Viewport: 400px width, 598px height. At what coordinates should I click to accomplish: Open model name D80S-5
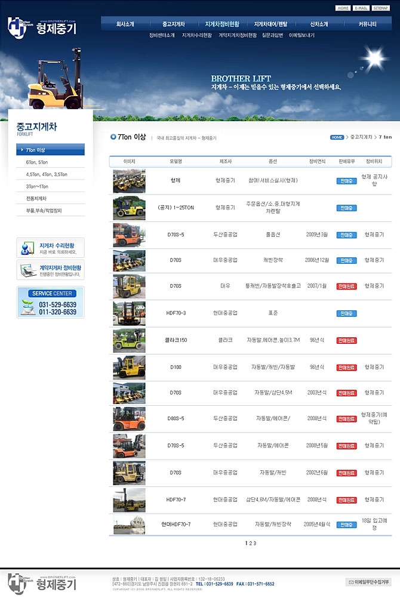[x=176, y=418]
